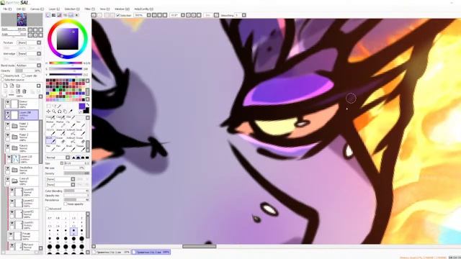Open the Canvas menu
The width and height of the screenshot is (461, 259).
coord(37,9)
